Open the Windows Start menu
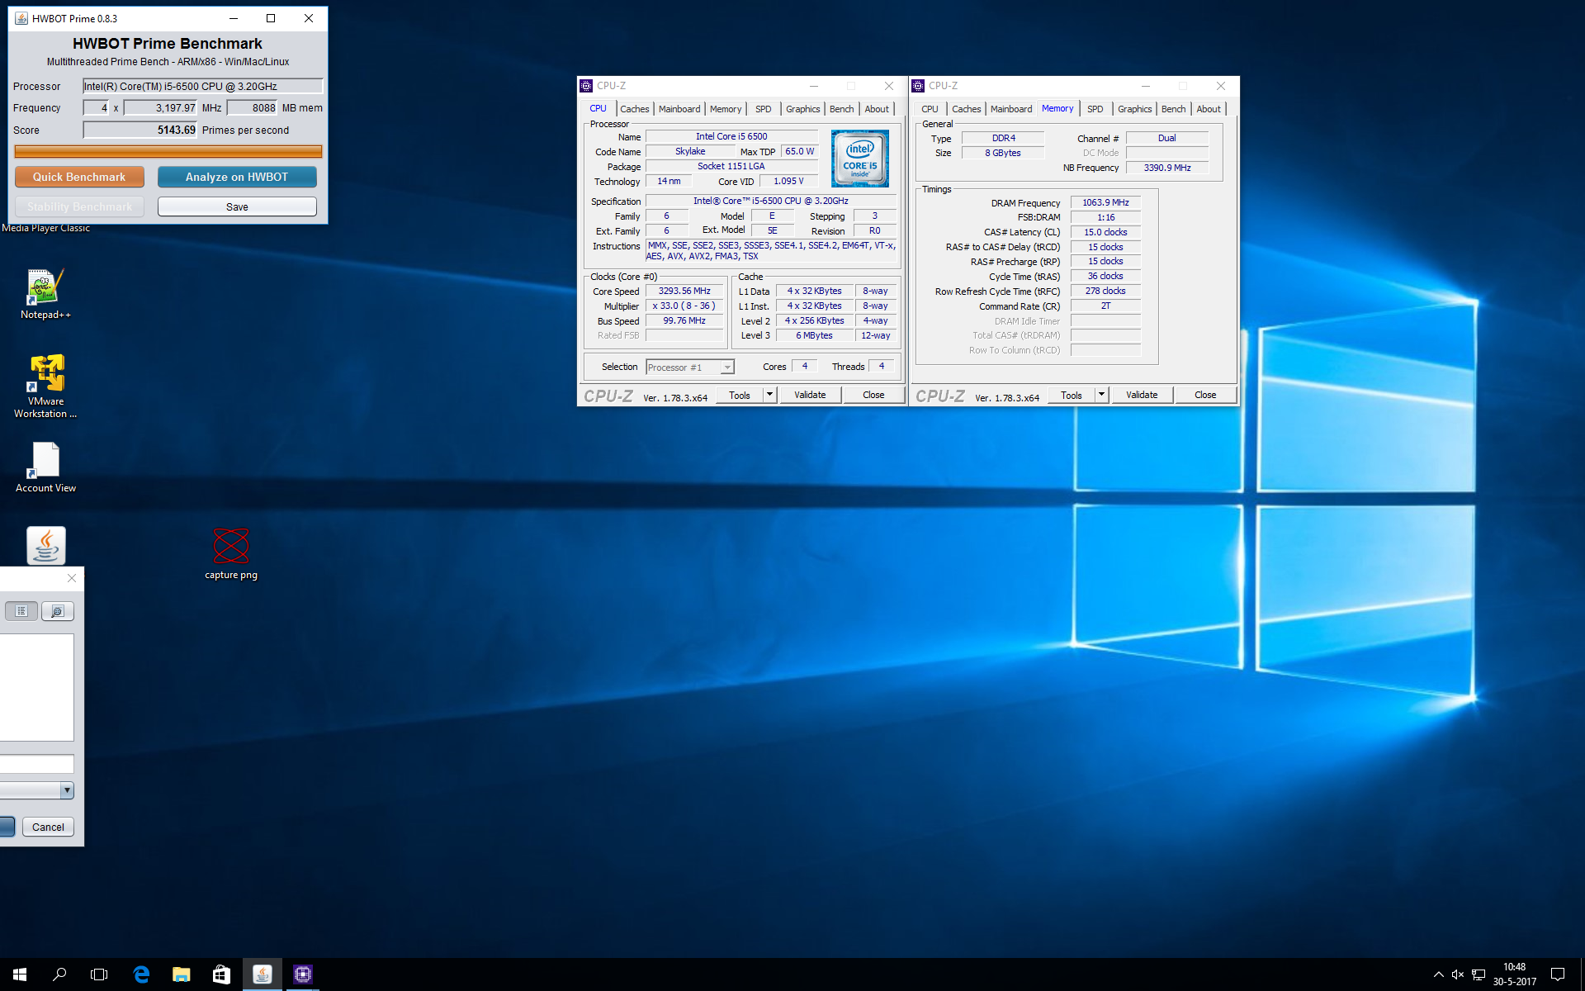 [20, 974]
